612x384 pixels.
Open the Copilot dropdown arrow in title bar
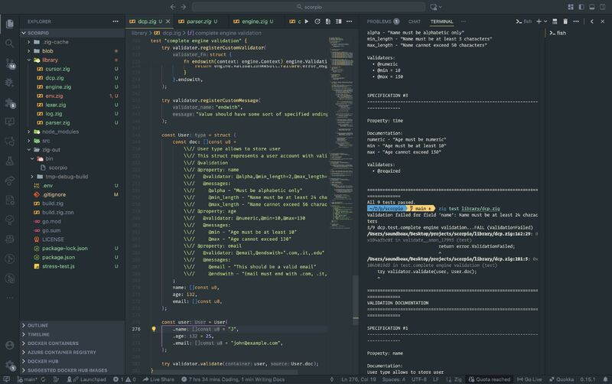pos(441,7)
